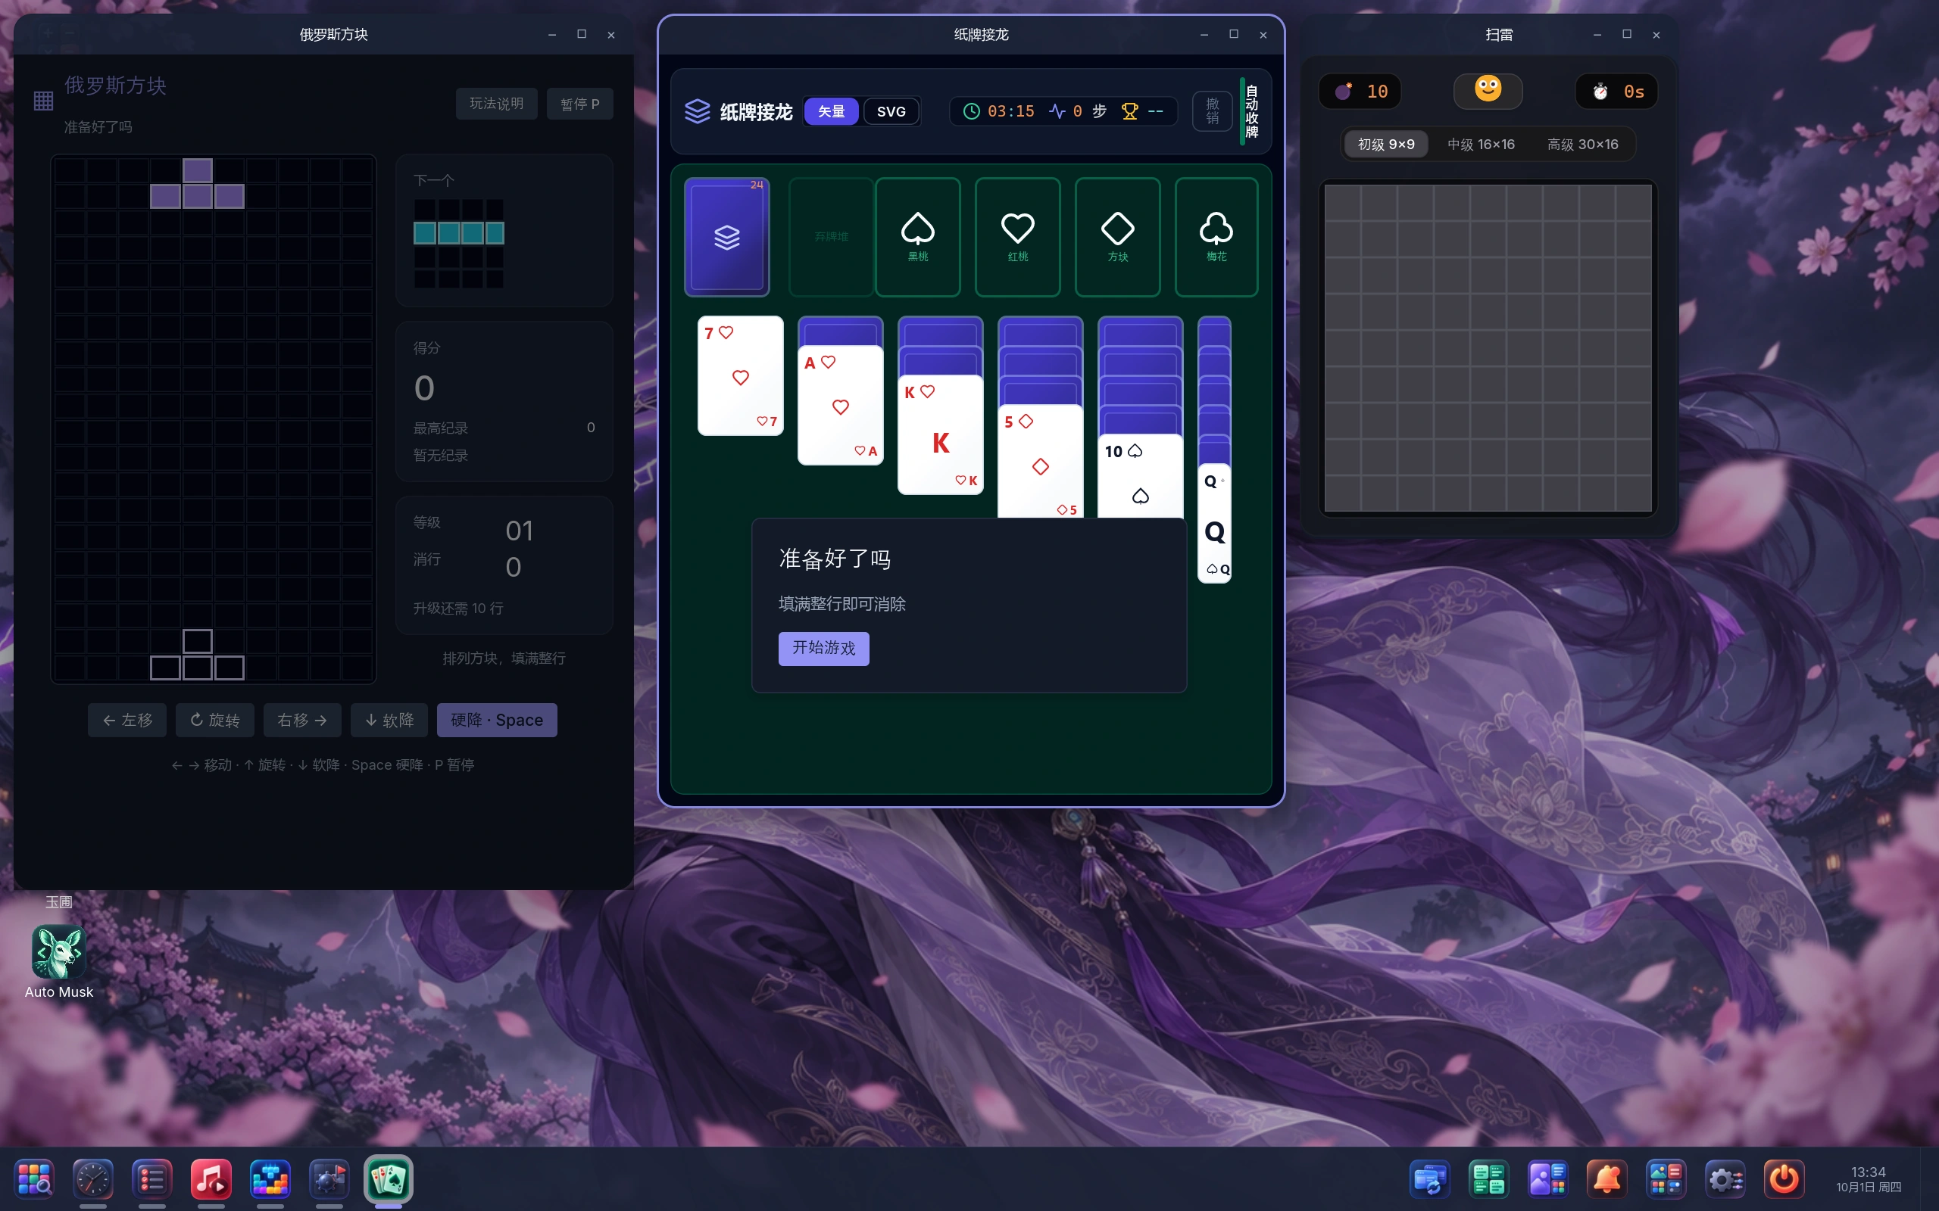Click the Tetris grid icon beside title
The height and width of the screenshot is (1211, 1939).
[43, 101]
